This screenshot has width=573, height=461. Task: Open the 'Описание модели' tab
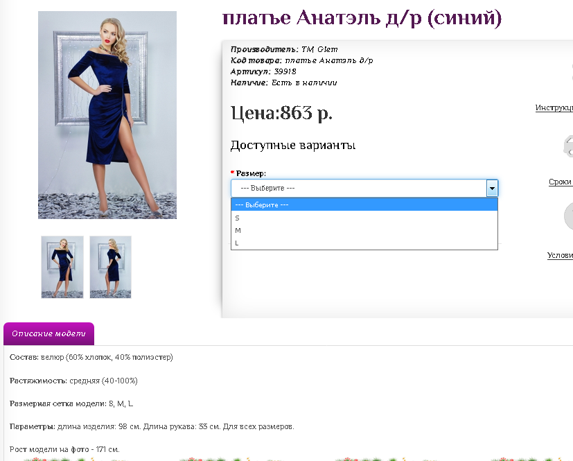click(x=49, y=333)
